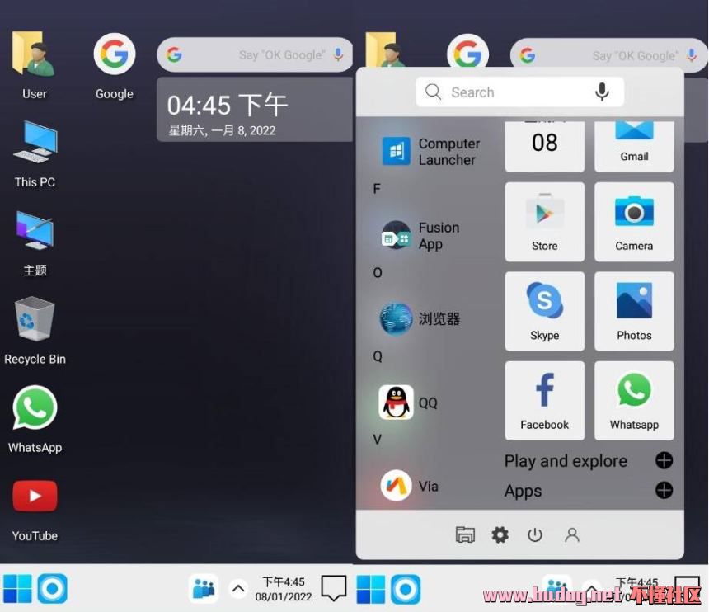Open settings gear in the start menu footer
Screen dimensions: 709x612
click(x=500, y=535)
